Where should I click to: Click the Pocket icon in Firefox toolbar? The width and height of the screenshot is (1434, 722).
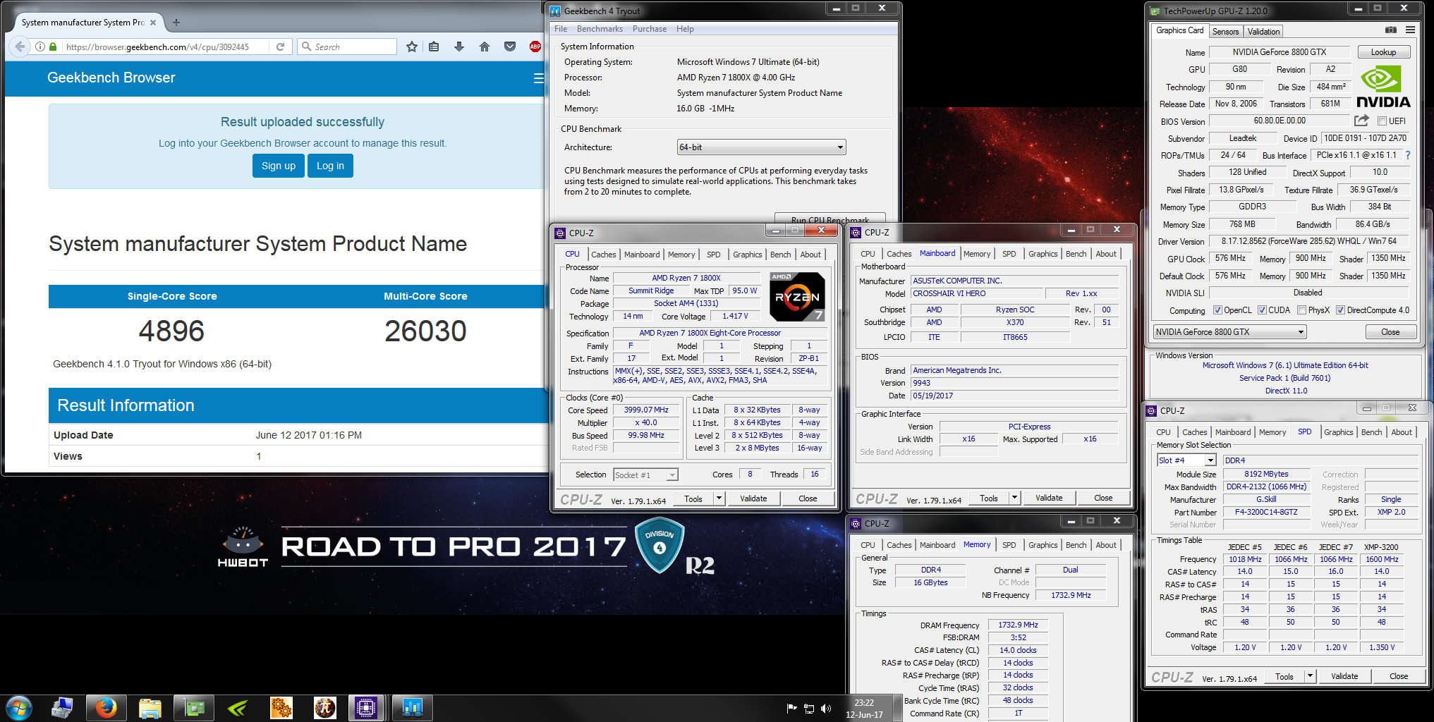(x=510, y=47)
